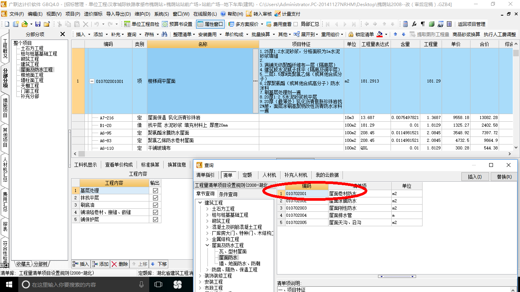The height and width of the screenshot is (292, 520).
Task: Uncheck 输出 for 抹找平层
Action: (x=155, y=198)
